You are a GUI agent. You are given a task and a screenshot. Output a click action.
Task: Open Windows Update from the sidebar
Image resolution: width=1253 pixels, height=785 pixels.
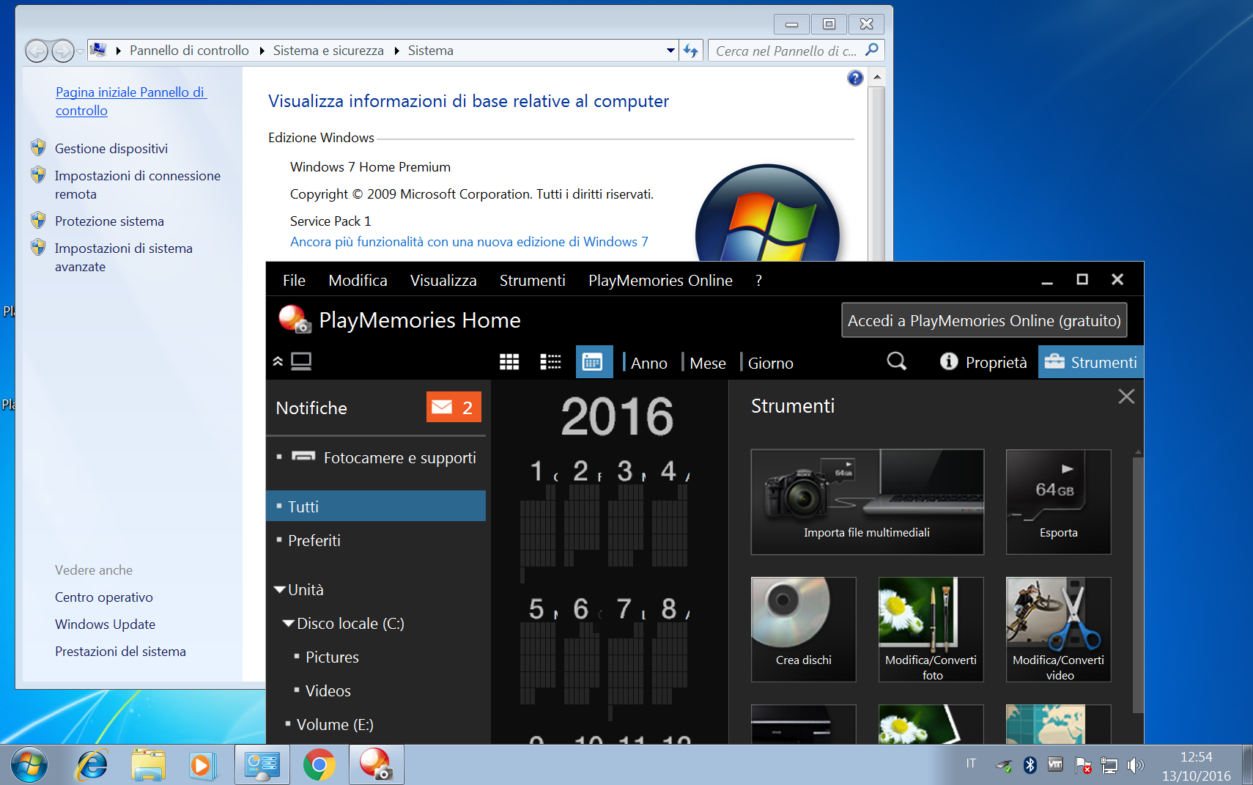point(105,624)
